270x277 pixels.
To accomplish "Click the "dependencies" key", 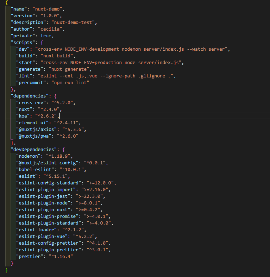I will pos(30,96).
